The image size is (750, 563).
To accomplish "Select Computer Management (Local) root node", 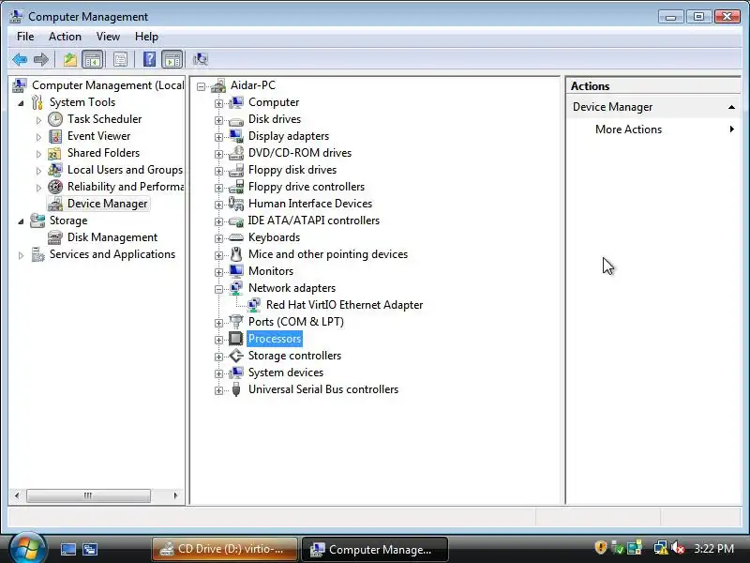I will click(x=108, y=85).
